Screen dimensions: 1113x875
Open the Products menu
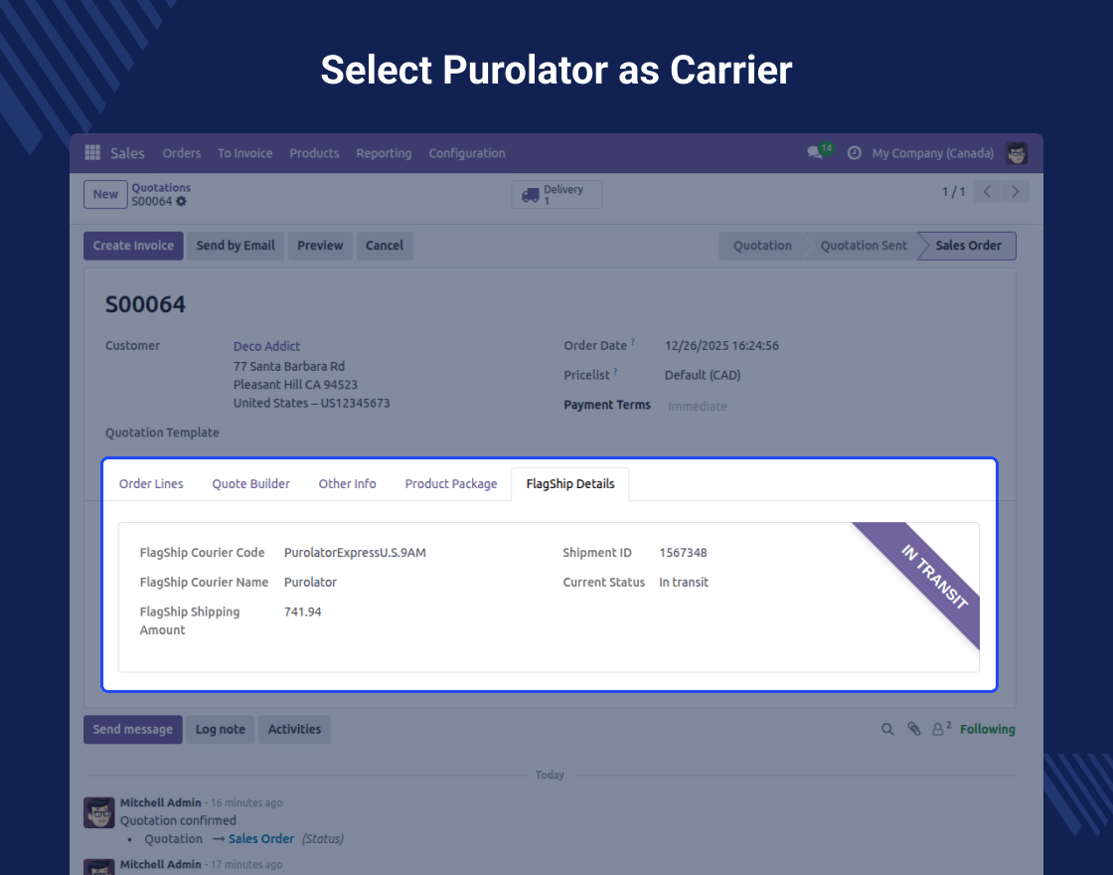(314, 153)
